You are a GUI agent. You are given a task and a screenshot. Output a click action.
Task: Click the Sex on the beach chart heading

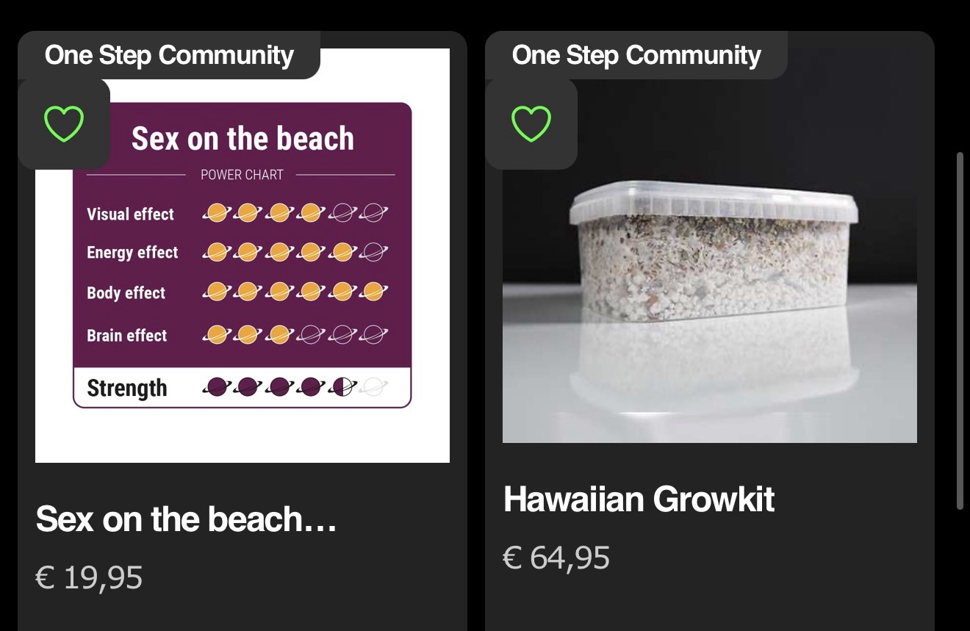coord(242,139)
